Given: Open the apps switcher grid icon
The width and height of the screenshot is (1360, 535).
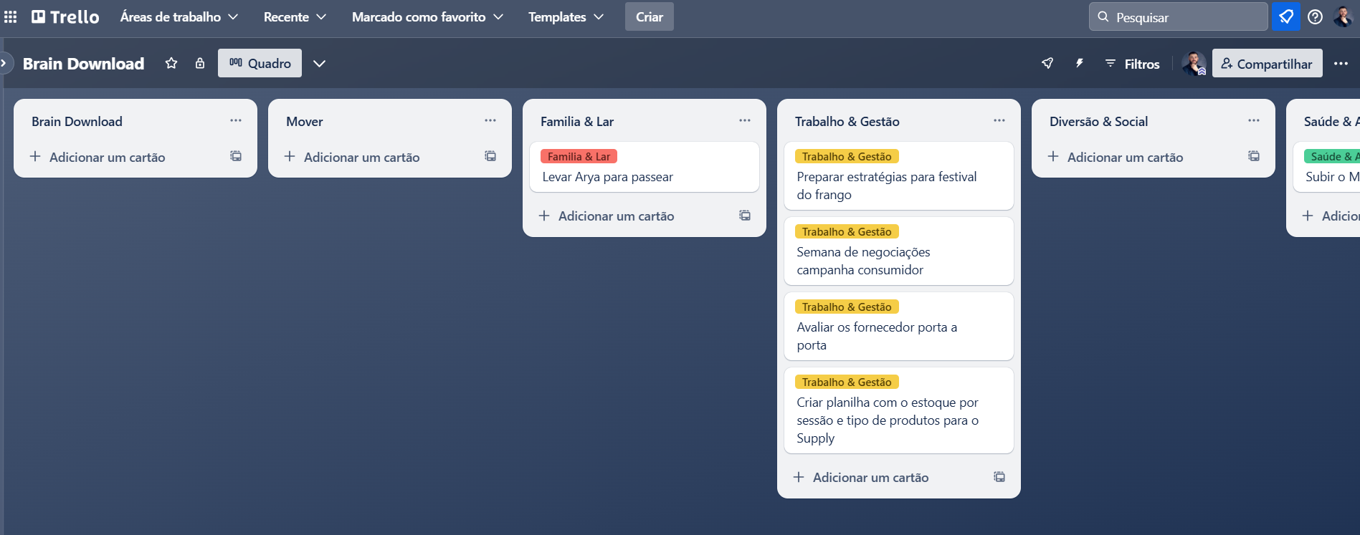Looking at the screenshot, I should point(11,16).
